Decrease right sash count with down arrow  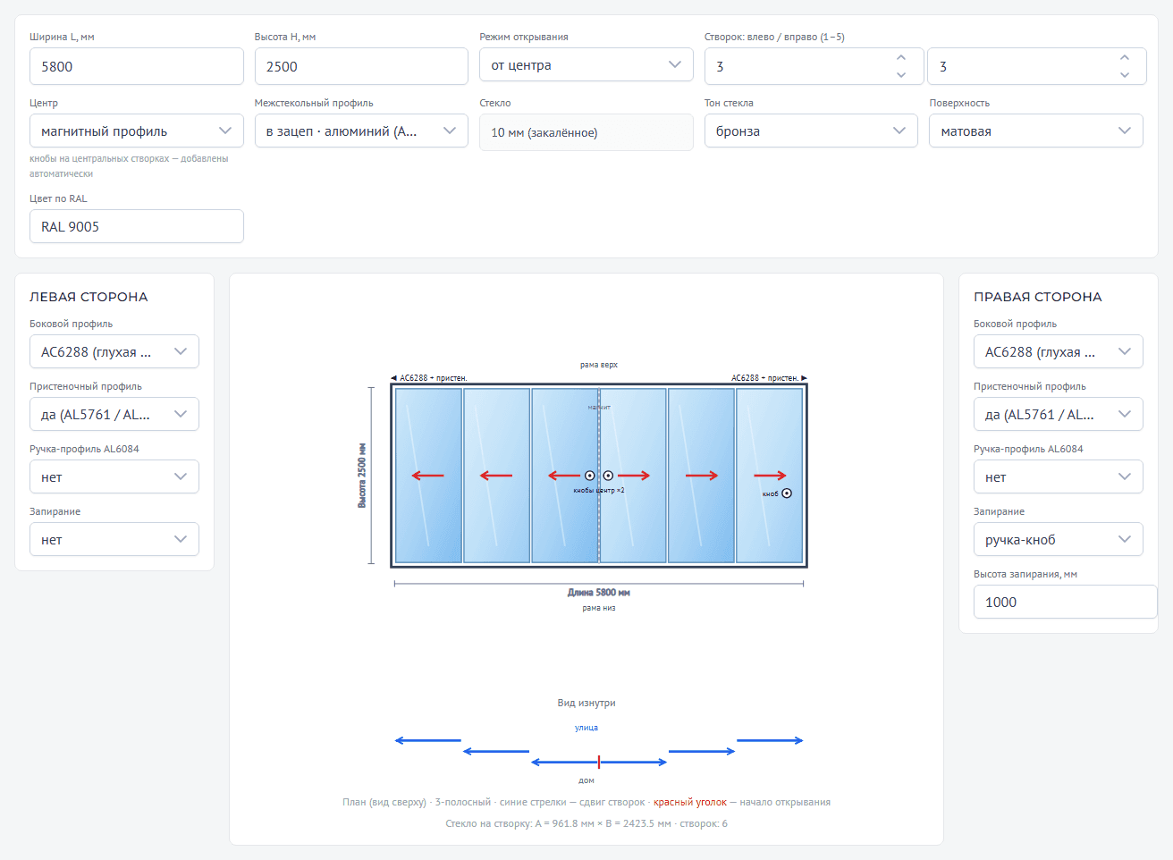click(x=1125, y=75)
